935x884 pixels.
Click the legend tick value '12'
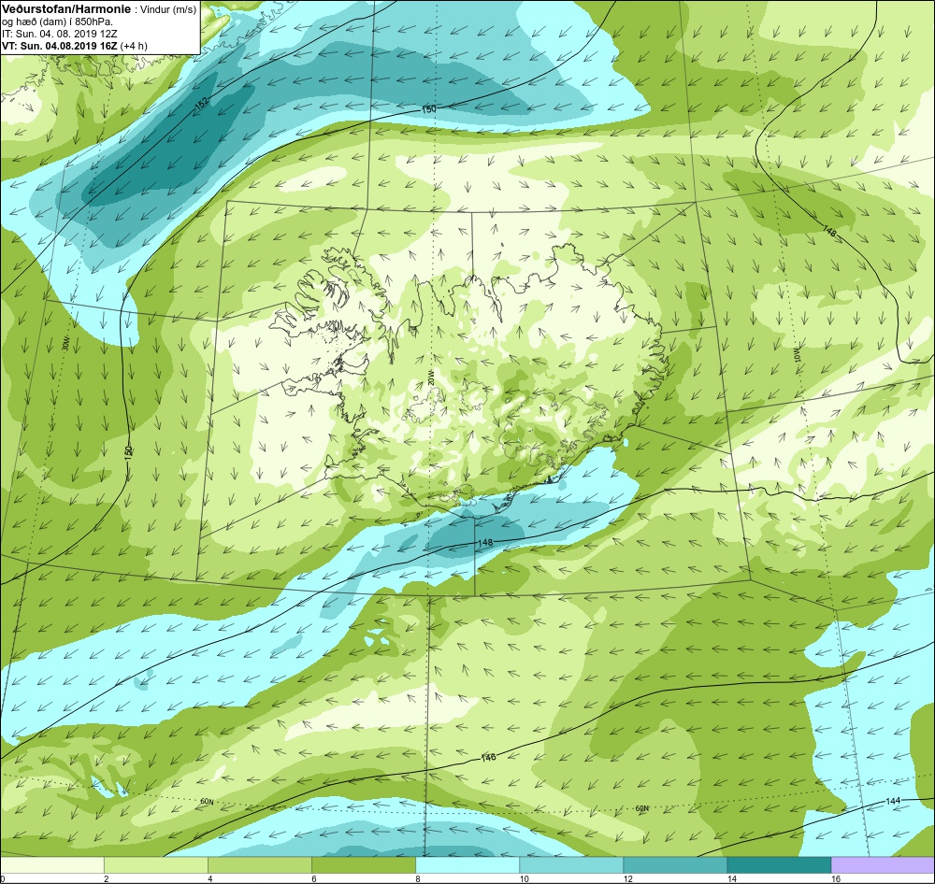pyautogui.click(x=627, y=878)
